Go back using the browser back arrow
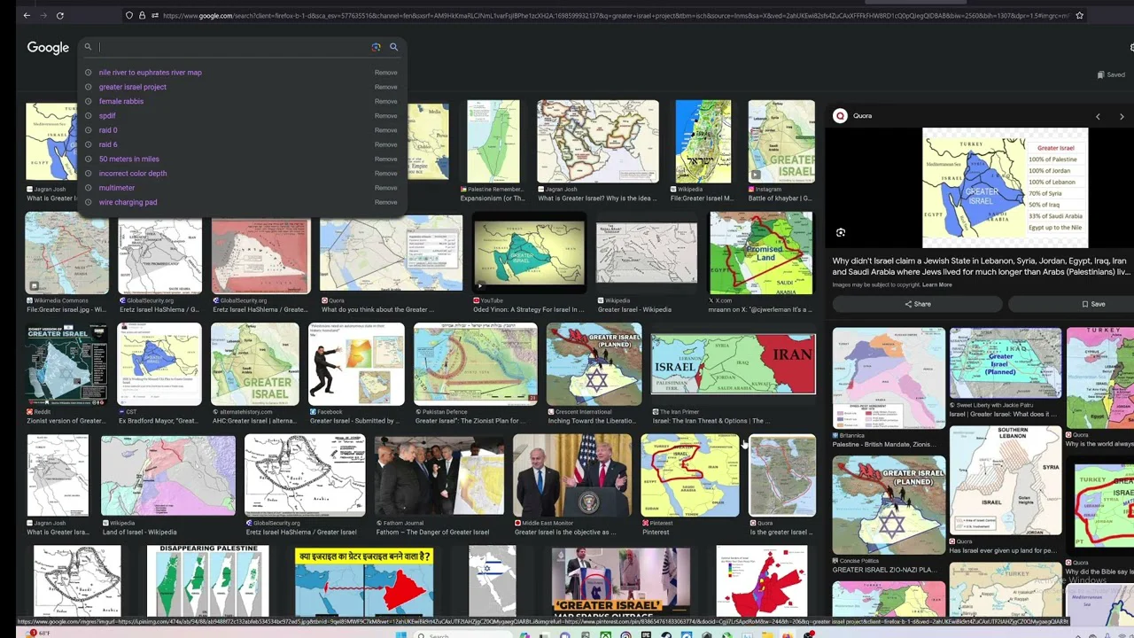The height and width of the screenshot is (638, 1134). tap(27, 15)
